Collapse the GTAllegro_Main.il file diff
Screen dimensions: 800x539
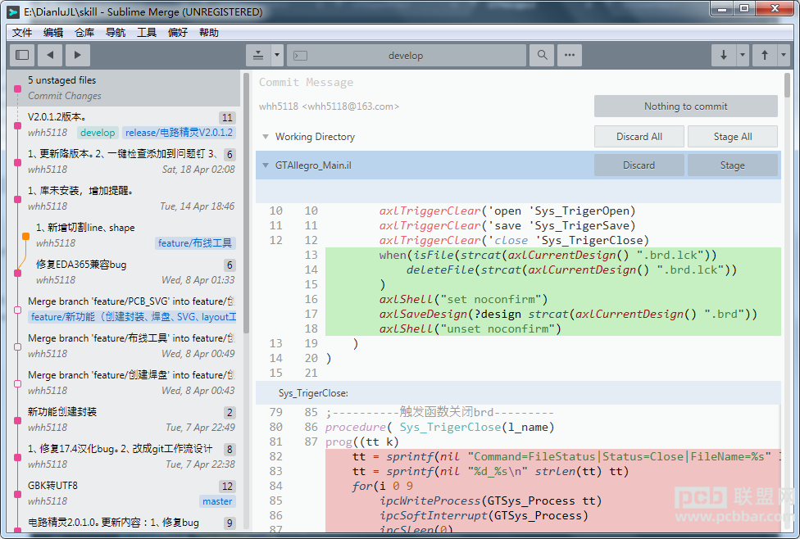click(266, 165)
